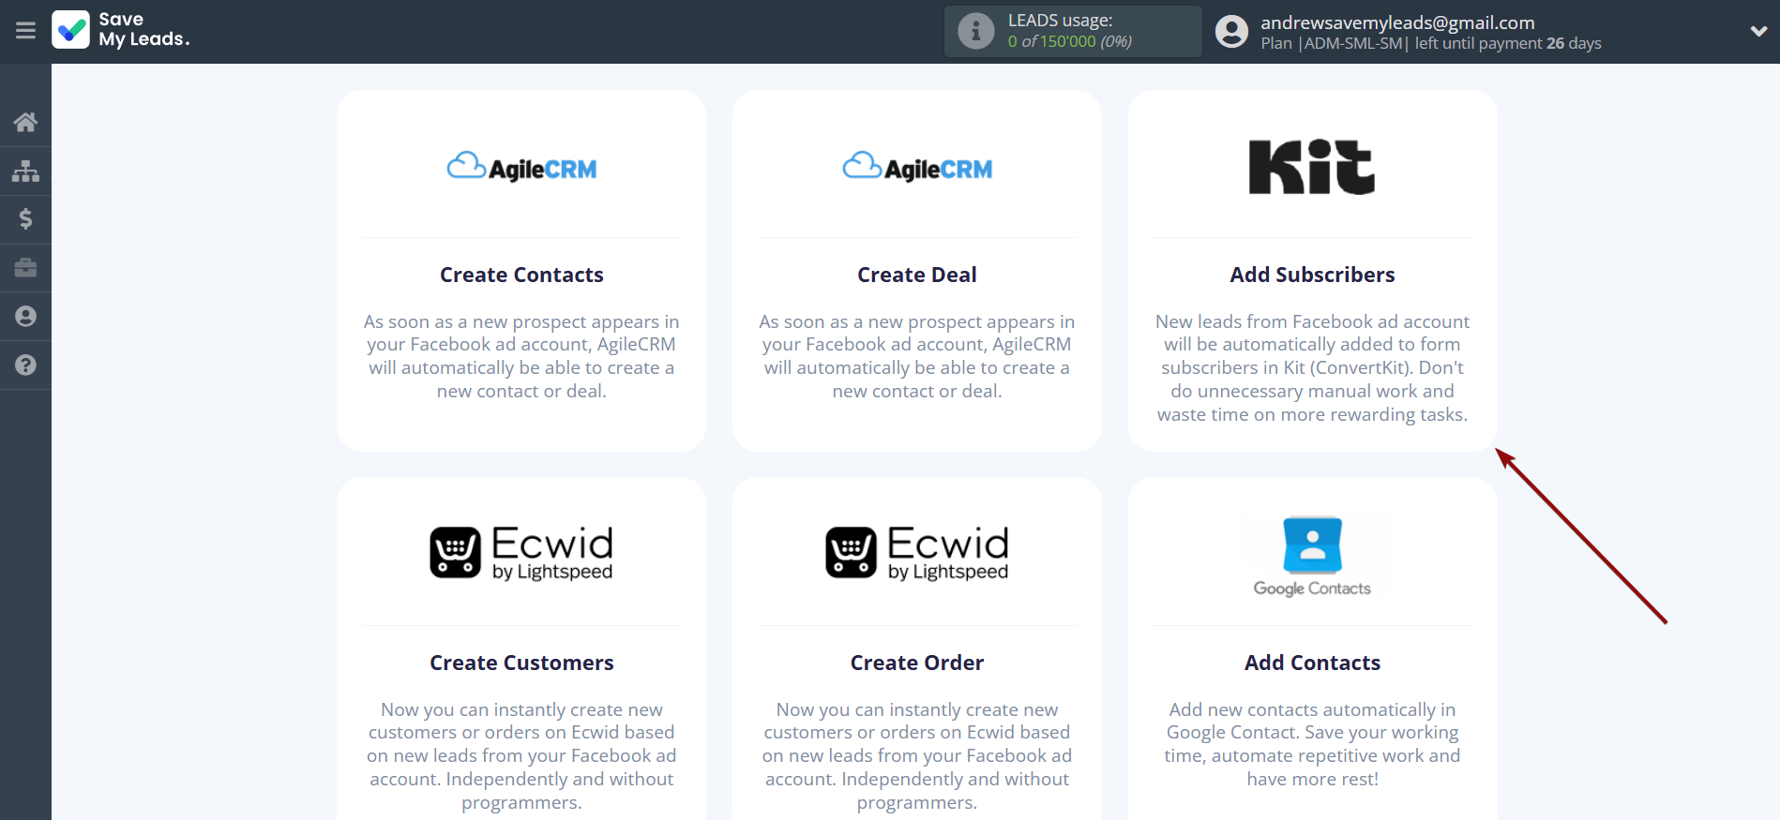Click the LEADS usage info icon
Viewport: 1780px width, 820px height.
(x=975, y=31)
